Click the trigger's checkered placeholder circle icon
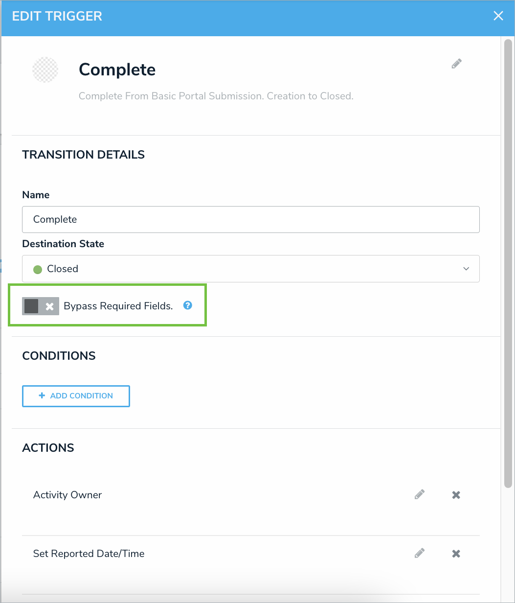This screenshot has height=603, width=515. [45, 70]
